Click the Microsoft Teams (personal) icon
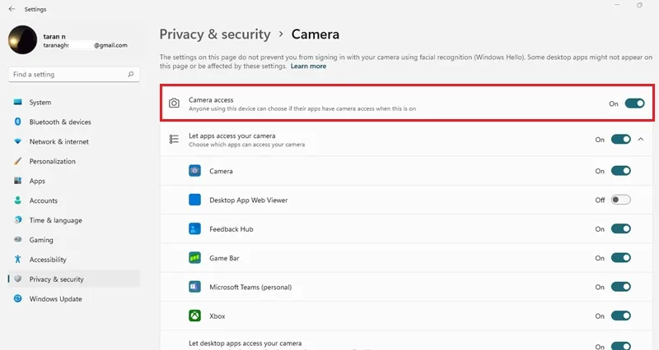Image resolution: width=659 pixels, height=350 pixels. pos(194,287)
